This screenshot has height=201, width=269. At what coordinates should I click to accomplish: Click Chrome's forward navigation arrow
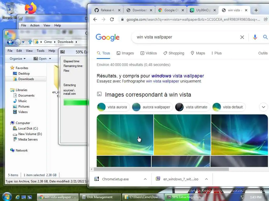click(x=104, y=19)
